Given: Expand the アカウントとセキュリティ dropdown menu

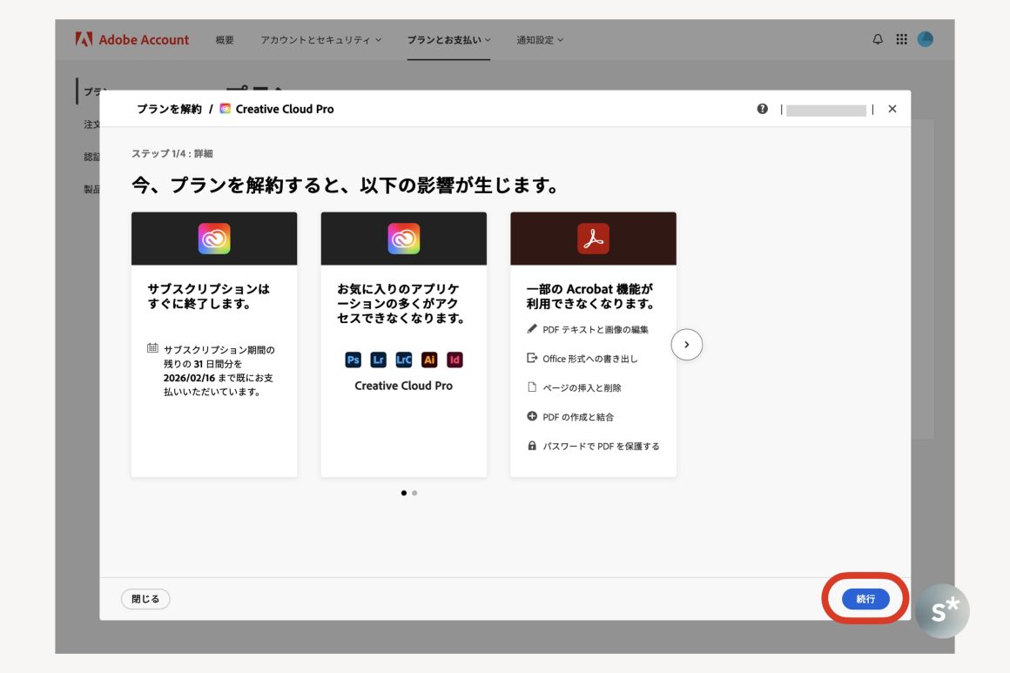Looking at the screenshot, I should [x=320, y=40].
